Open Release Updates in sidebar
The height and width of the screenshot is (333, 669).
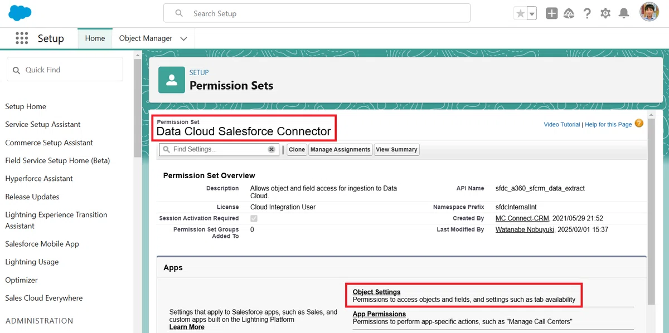click(x=32, y=197)
